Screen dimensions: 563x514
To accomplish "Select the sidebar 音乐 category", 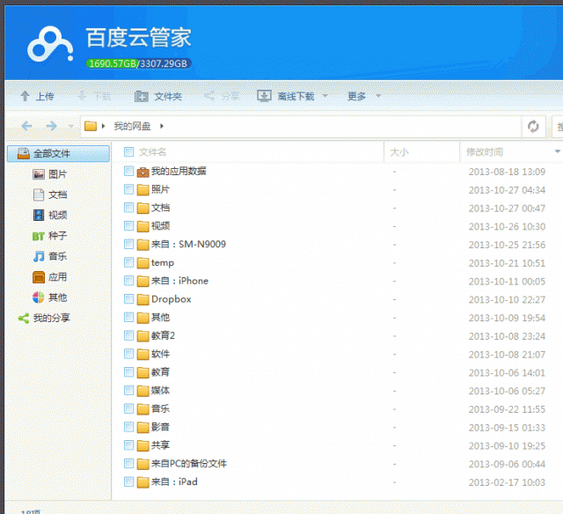I will click(50, 256).
